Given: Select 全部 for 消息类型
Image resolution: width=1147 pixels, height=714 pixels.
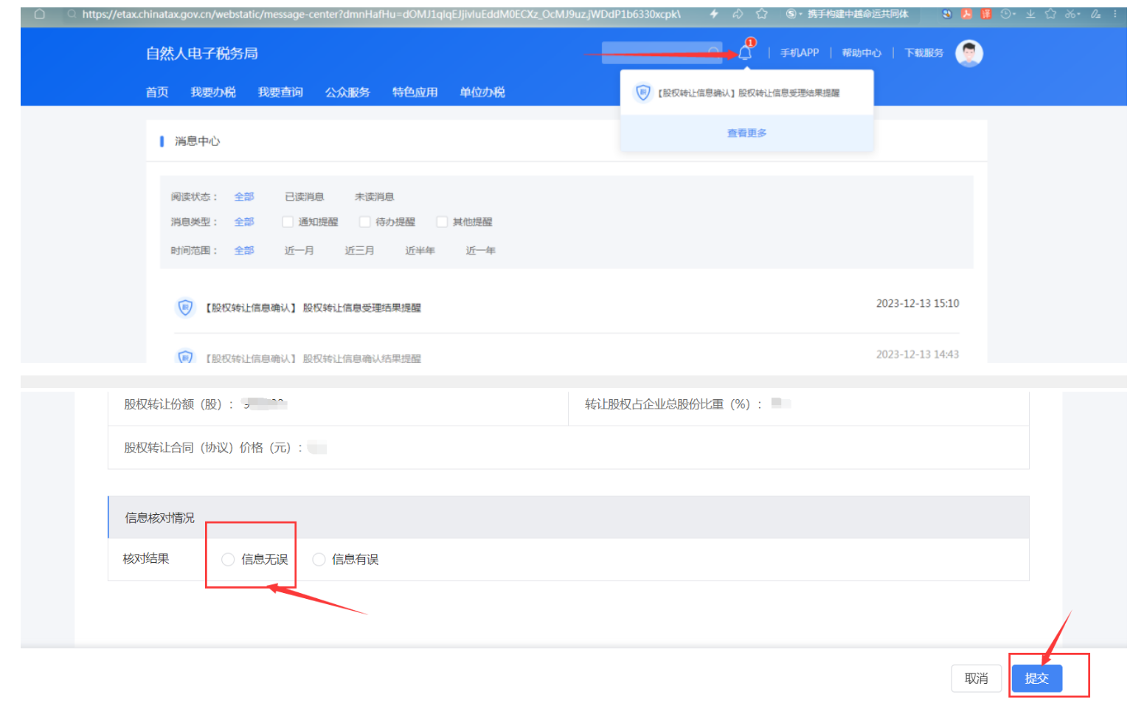Looking at the screenshot, I should coord(244,221).
